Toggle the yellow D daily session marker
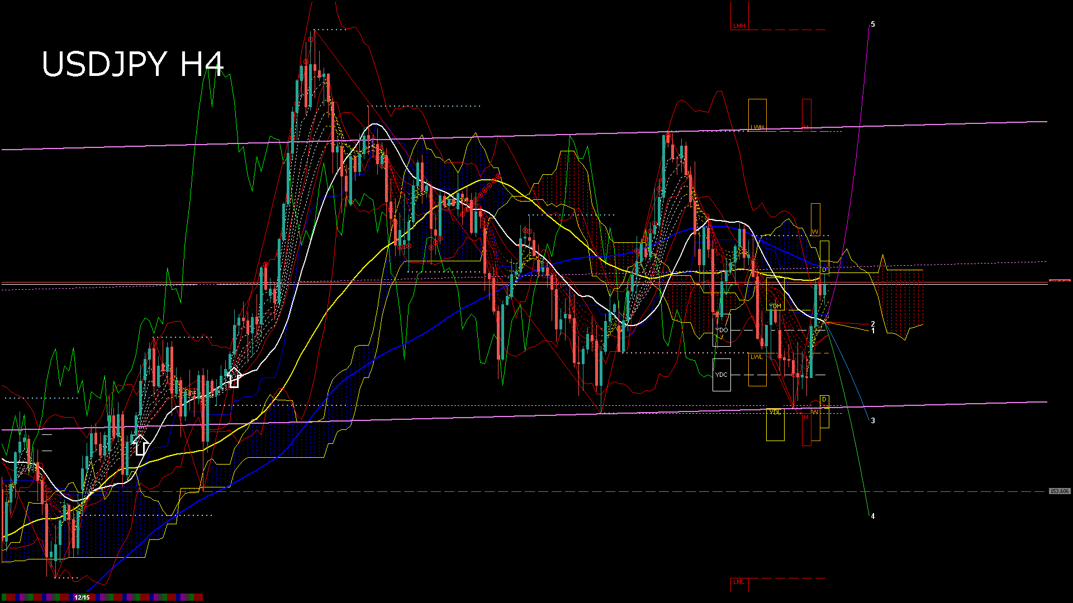This screenshot has height=603, width=1073. pos(824,270)
